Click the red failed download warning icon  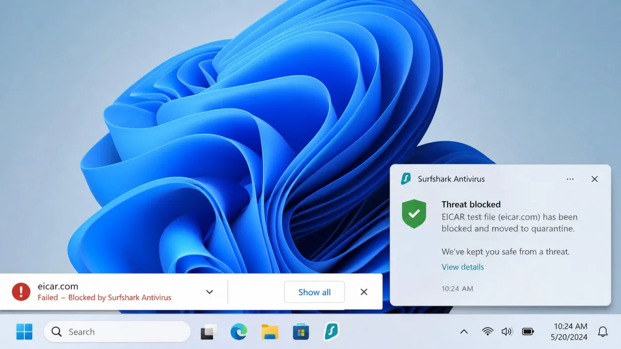(x=21, y=292)
